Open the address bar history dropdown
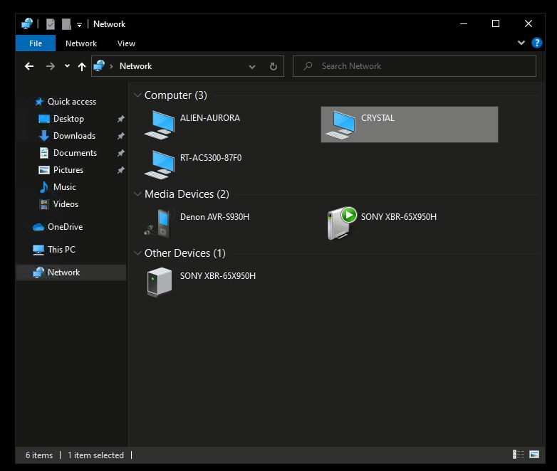The width and height of the screenshot is (557, 471). click(x=252, y=66)
